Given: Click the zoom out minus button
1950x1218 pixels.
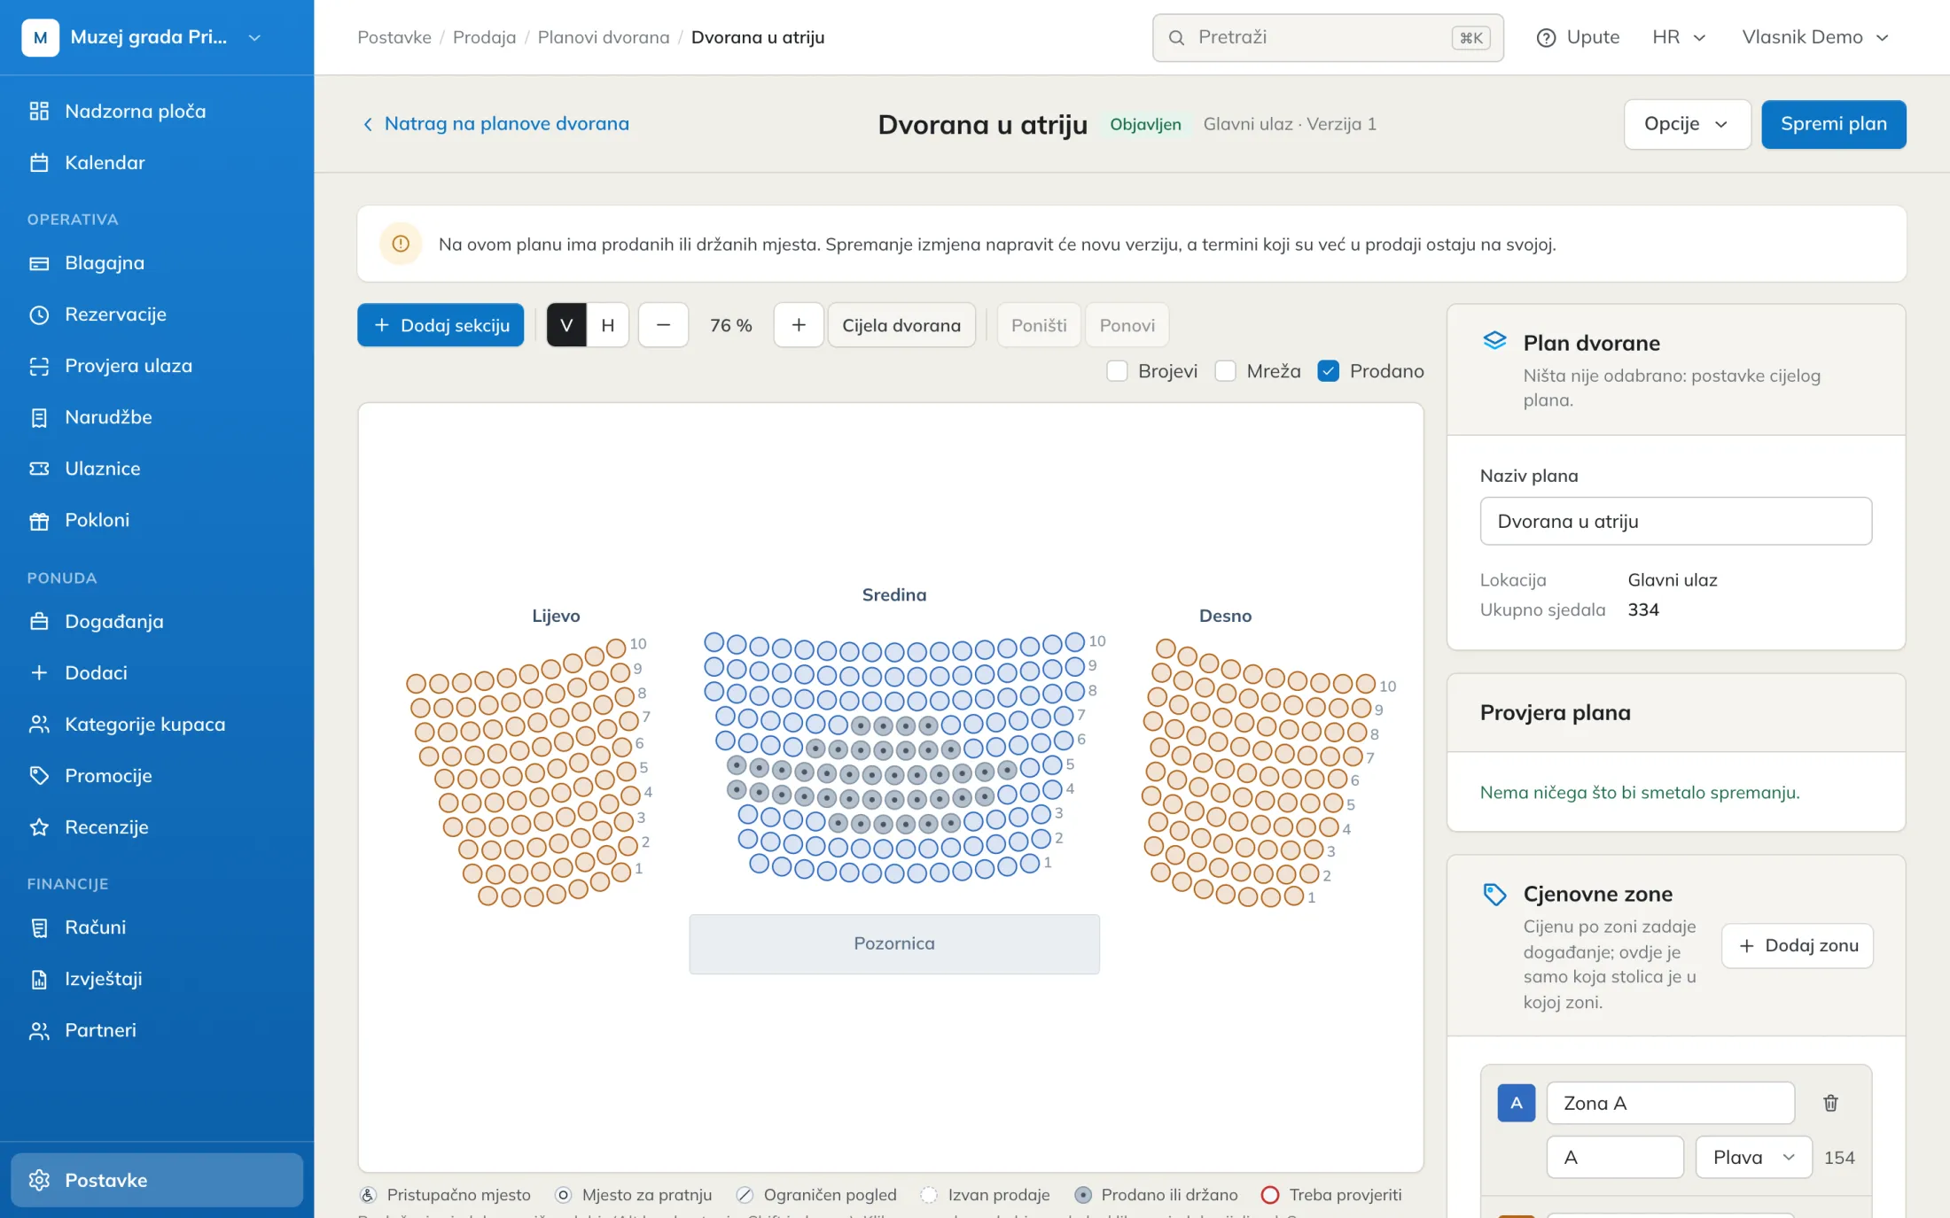Looking at the screenshot, I should [x=663, y=325].
